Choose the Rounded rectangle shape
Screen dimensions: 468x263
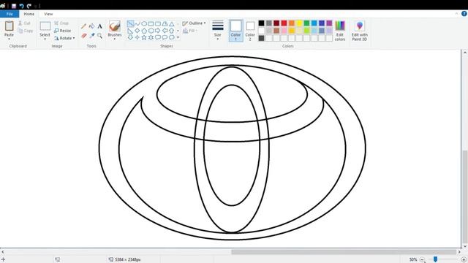[158, 23]
